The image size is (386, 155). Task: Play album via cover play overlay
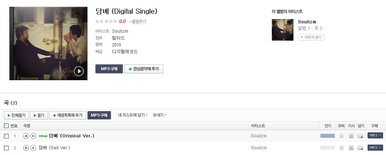click(x=79, y=71)
